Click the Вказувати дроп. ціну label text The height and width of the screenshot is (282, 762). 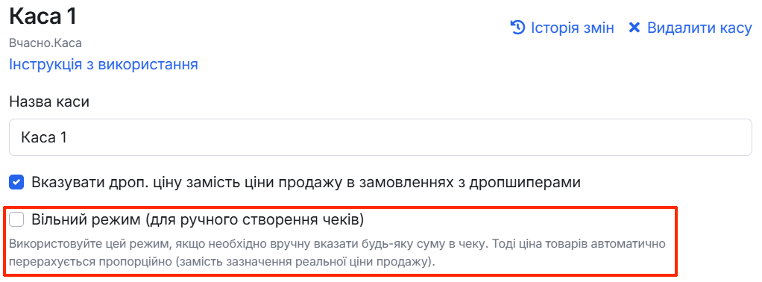tap(306, 183)
